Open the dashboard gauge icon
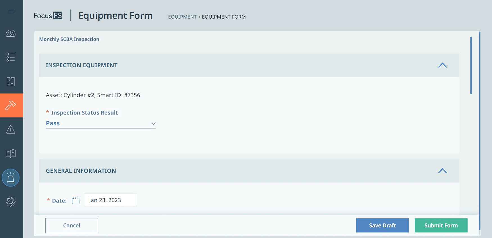Image resolution: width=492 pixels, height=238 pixels. (11, 34)
